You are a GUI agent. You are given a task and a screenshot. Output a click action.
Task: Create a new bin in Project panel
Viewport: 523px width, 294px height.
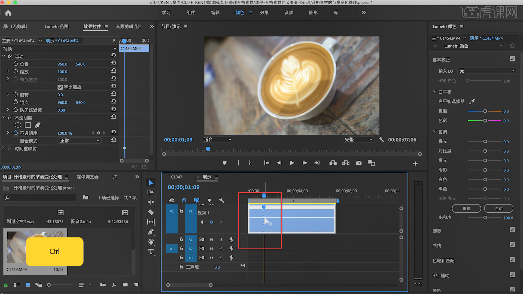pyautogui.click(x=125, y=285)
